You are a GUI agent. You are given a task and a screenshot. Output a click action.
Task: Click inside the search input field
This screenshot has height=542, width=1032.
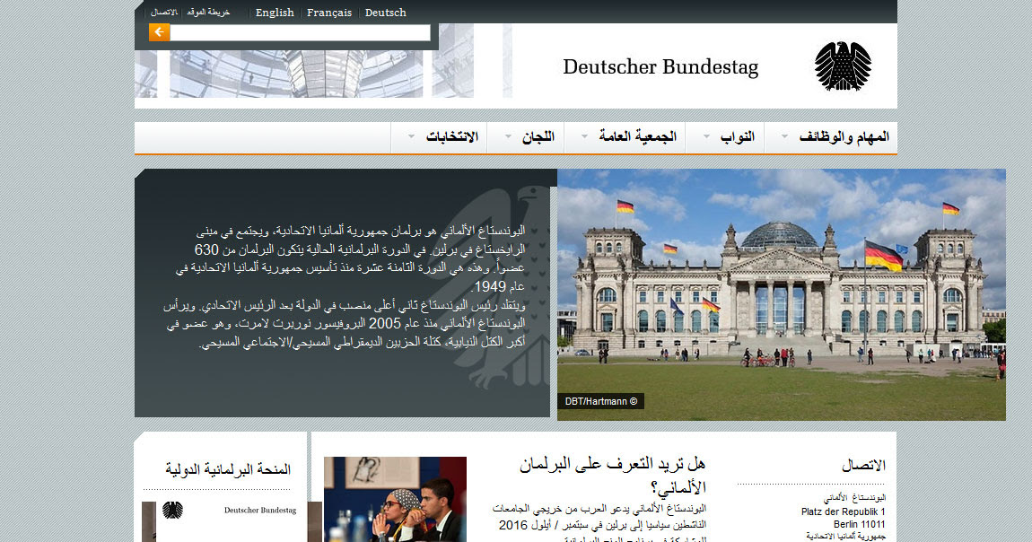click(300, 33)
